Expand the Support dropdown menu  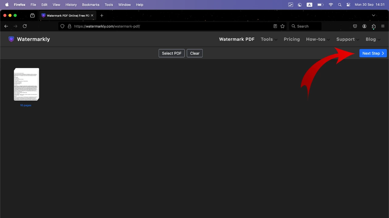coord(347,39)
